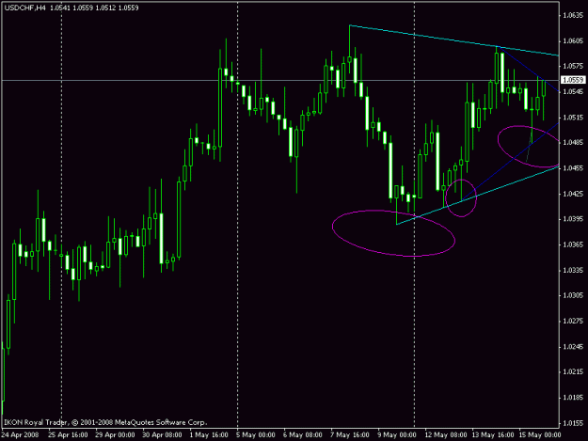The width and height of the screenshot is (588, 441).
Task: Click the 1.0425 price axis label
Action: pyautogui.click(x=573, y=194)
